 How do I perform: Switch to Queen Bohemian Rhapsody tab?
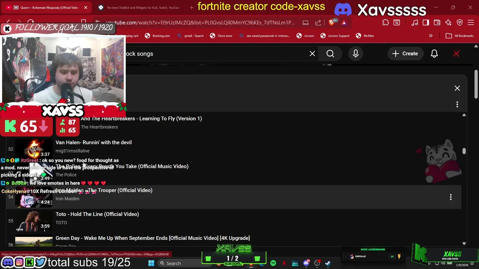point(46,7)
